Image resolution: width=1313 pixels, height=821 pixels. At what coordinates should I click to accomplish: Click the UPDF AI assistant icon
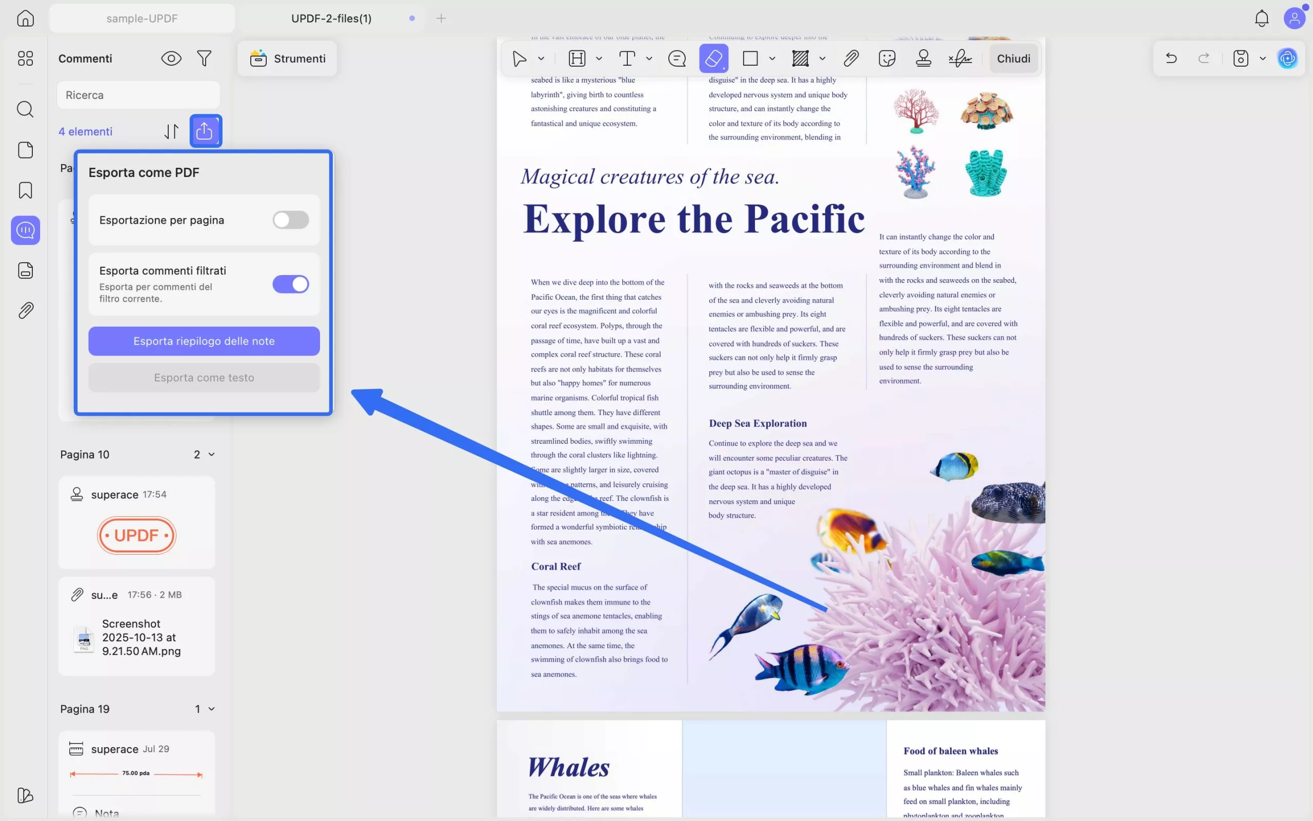coord(1287,58)
